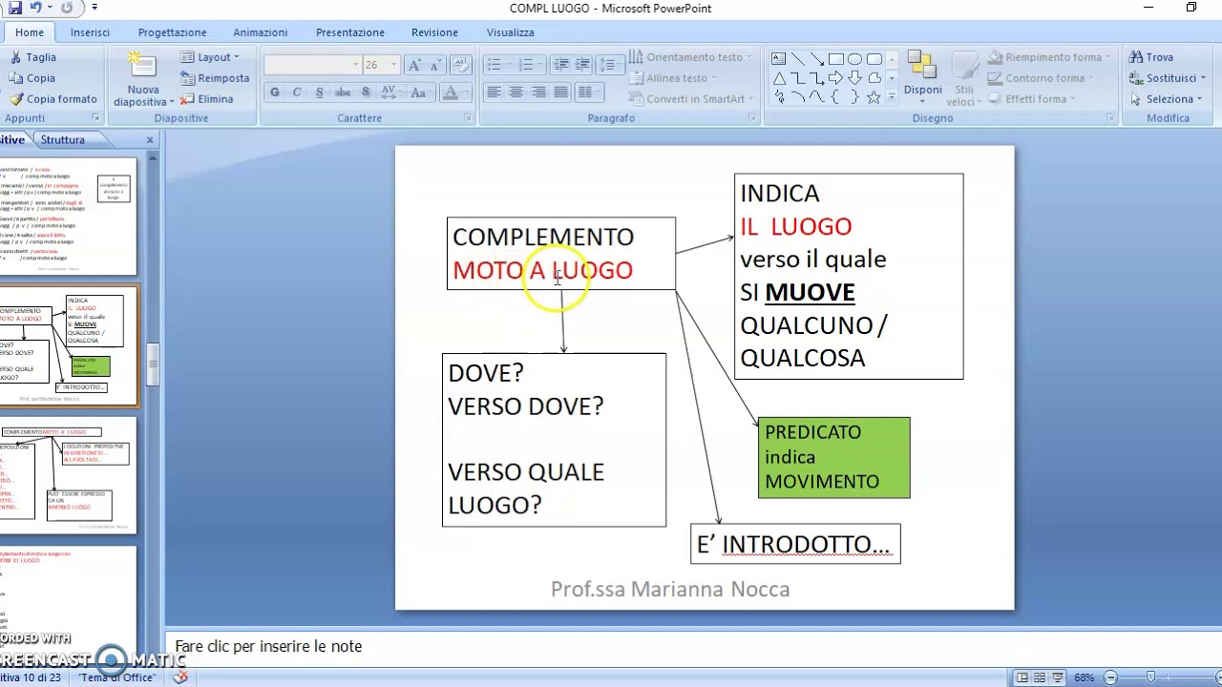
Task: Switch to normal view in status bar
Action: 1022,677
